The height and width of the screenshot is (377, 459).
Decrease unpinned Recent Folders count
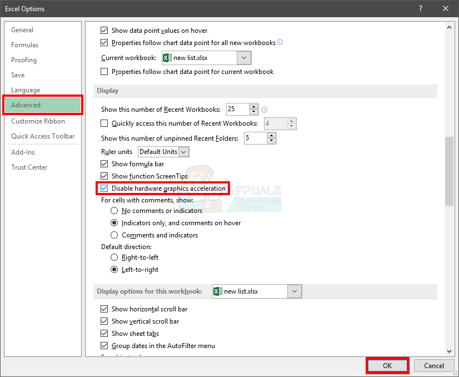(x=272, y=141)
